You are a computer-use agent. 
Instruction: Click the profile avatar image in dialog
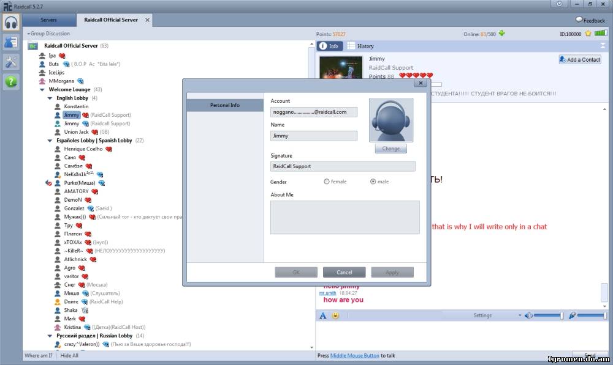point(391,120)
